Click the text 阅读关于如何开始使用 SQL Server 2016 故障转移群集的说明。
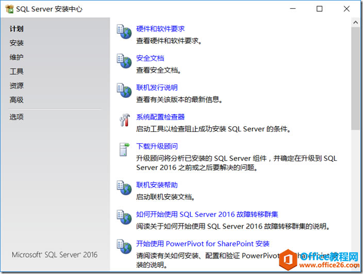Viewport: 363px width, 274px height. pyautogui.click(x=233, y=227)
